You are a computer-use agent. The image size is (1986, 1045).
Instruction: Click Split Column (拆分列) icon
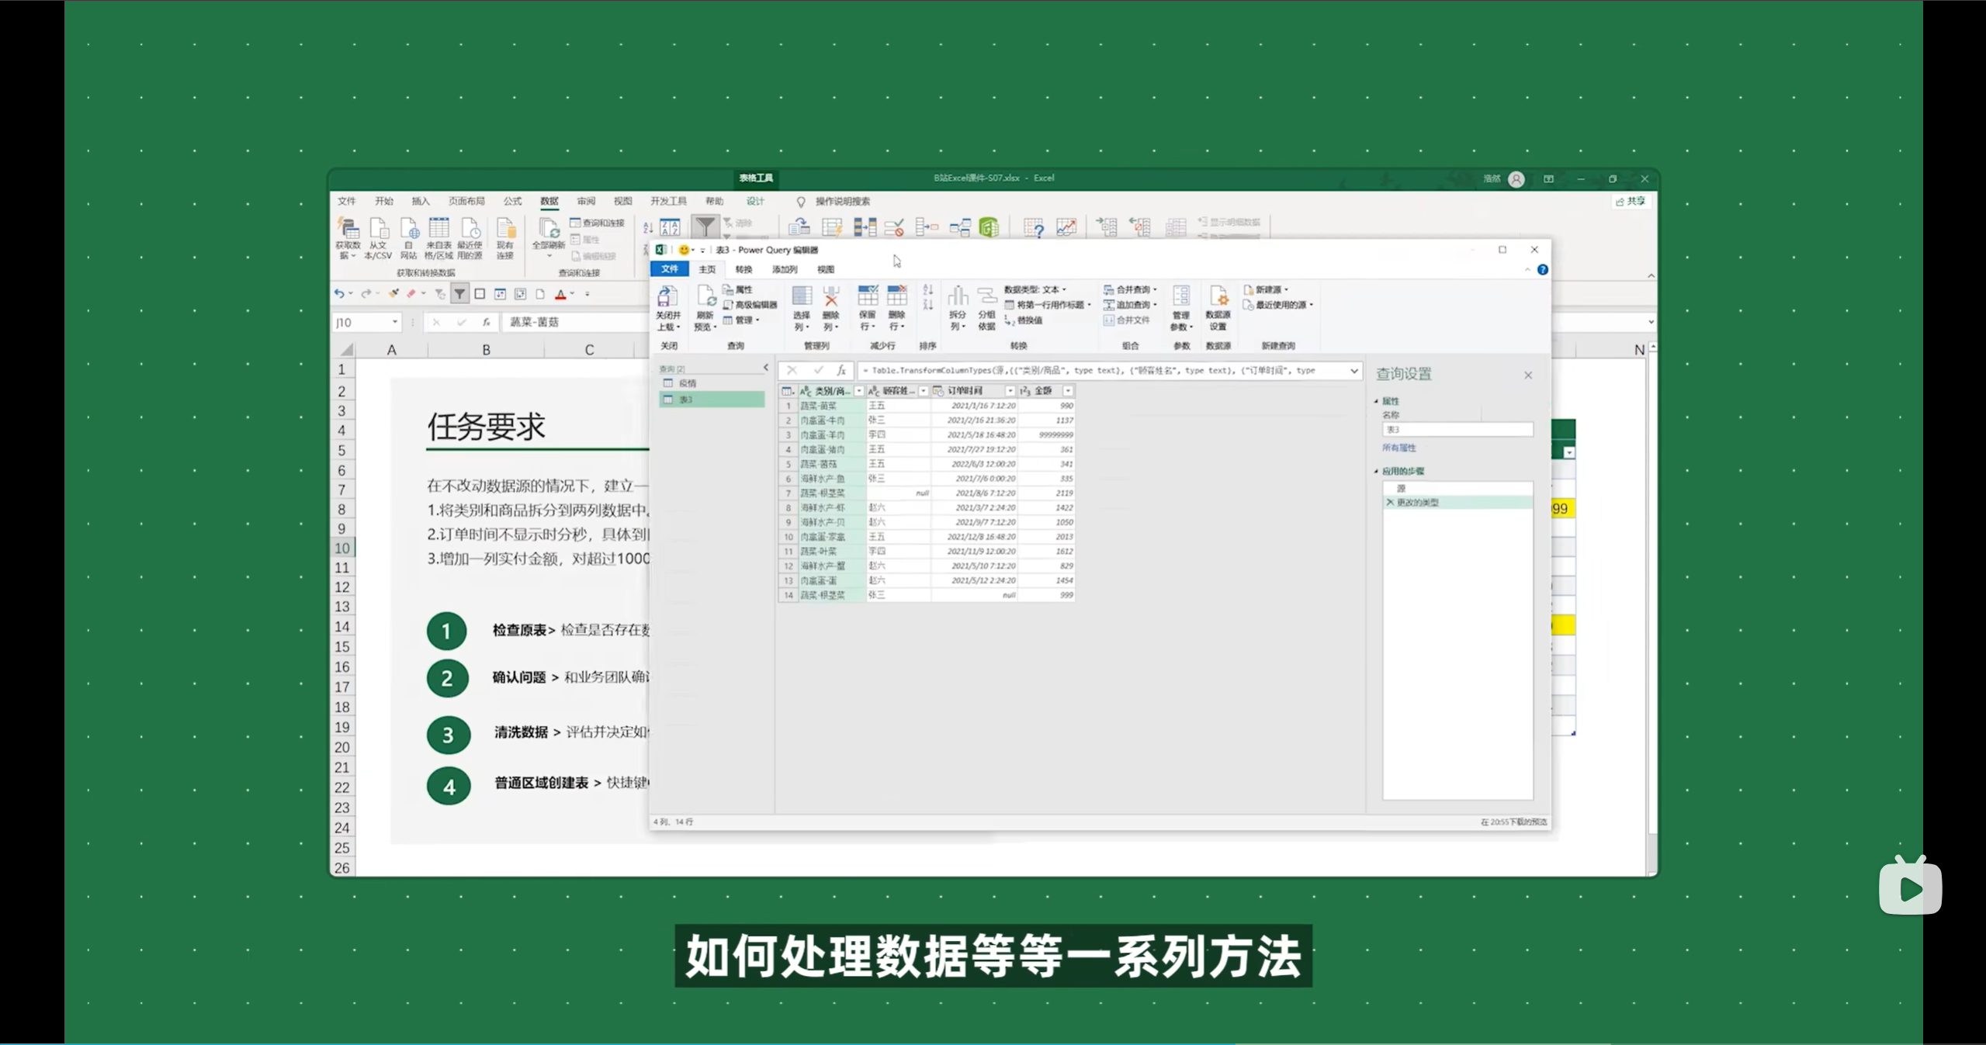pyautogui.click(x=958, y=297)
